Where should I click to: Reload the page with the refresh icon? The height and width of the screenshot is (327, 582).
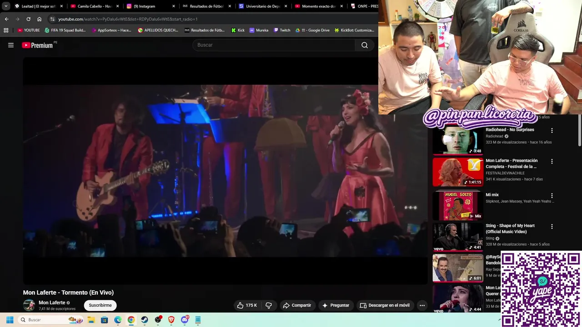click(28, 19)
